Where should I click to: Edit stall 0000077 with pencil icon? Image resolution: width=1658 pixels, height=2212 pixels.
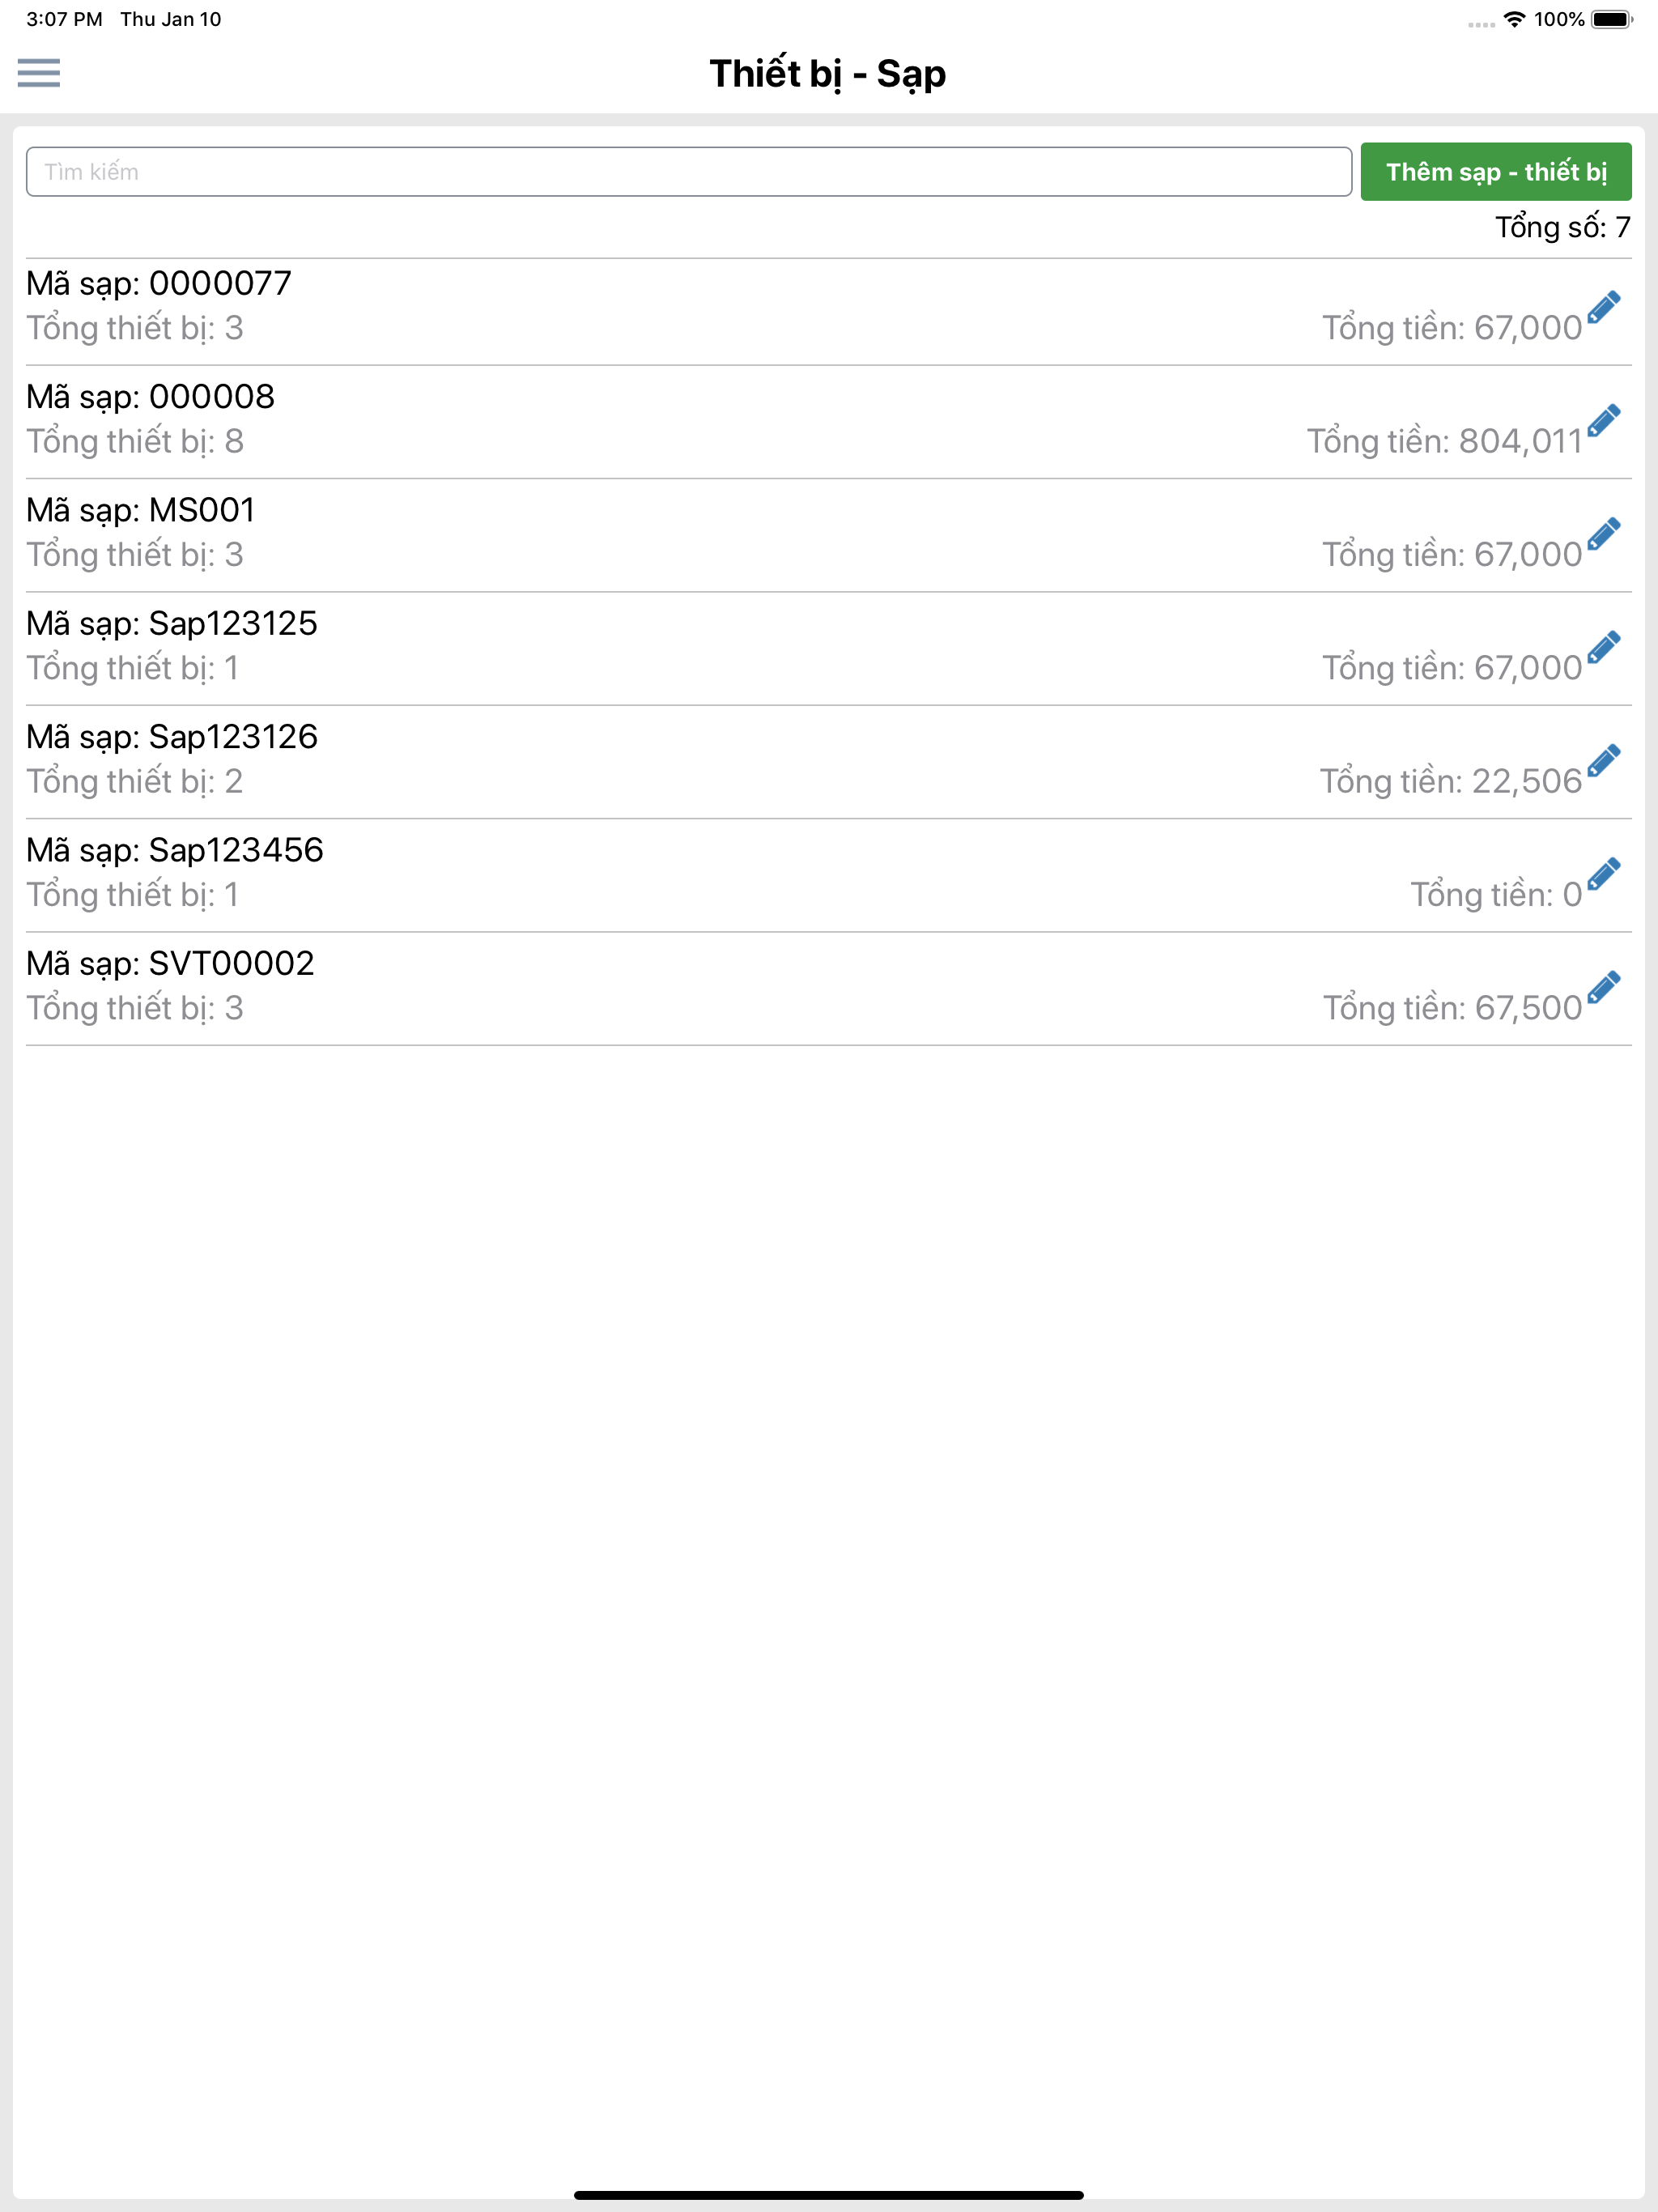point(1604,307)
